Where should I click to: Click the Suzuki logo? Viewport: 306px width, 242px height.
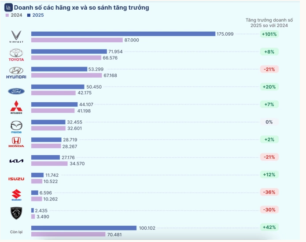(x=16, y=195)
